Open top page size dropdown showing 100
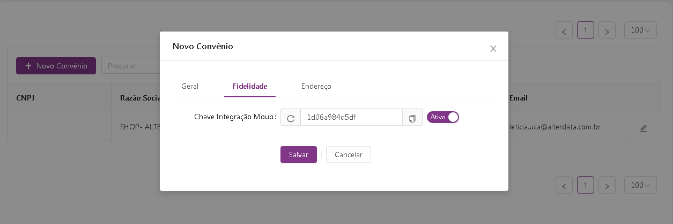 (x=640, y=30)
